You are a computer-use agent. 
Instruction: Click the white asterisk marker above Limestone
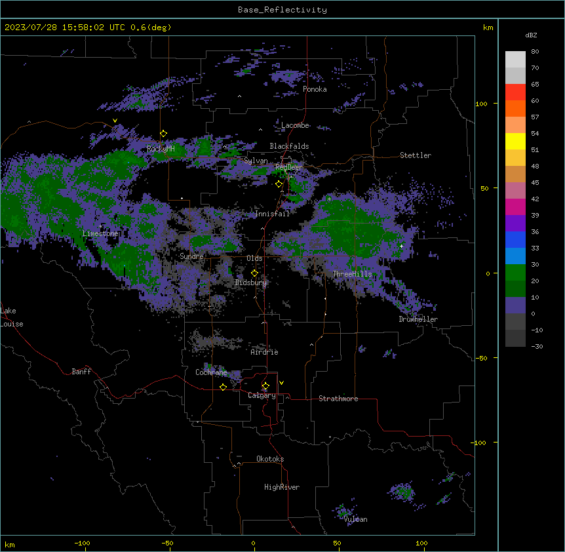click(100, 227)
